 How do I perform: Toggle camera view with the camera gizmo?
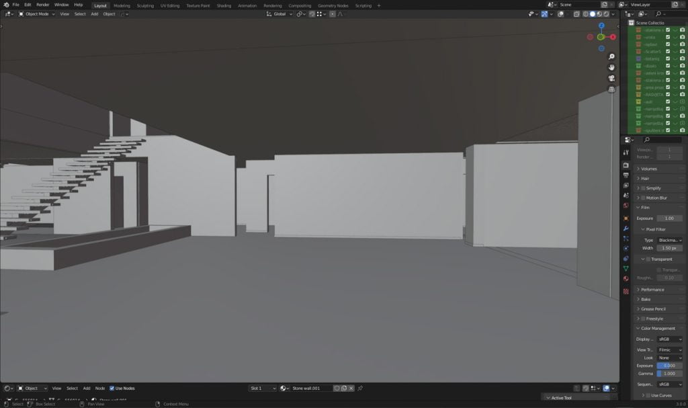coord(611,78)
